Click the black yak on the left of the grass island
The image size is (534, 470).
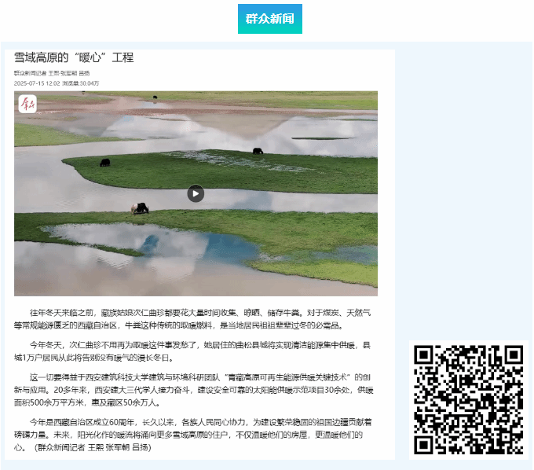coord(104,163)
